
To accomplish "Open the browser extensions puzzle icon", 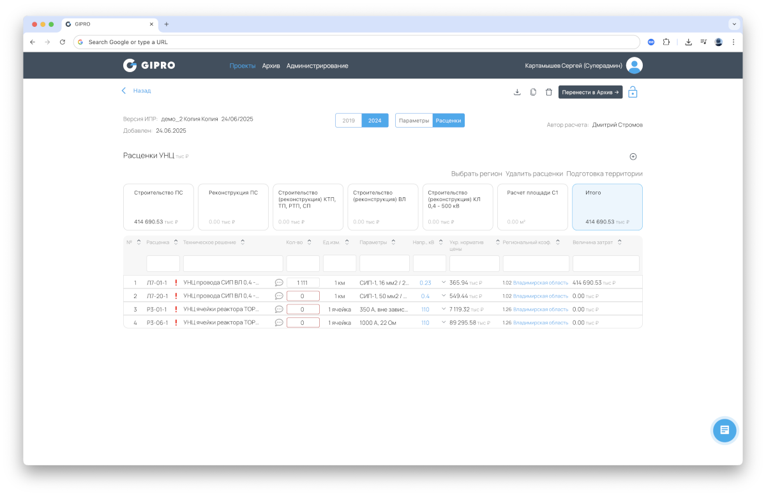I will pyautogui.click(x=666, y=42).
